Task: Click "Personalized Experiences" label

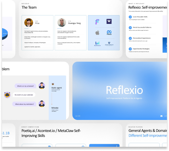Action: point(142,38)
